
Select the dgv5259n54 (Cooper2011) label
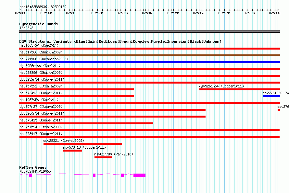(42, 79)
